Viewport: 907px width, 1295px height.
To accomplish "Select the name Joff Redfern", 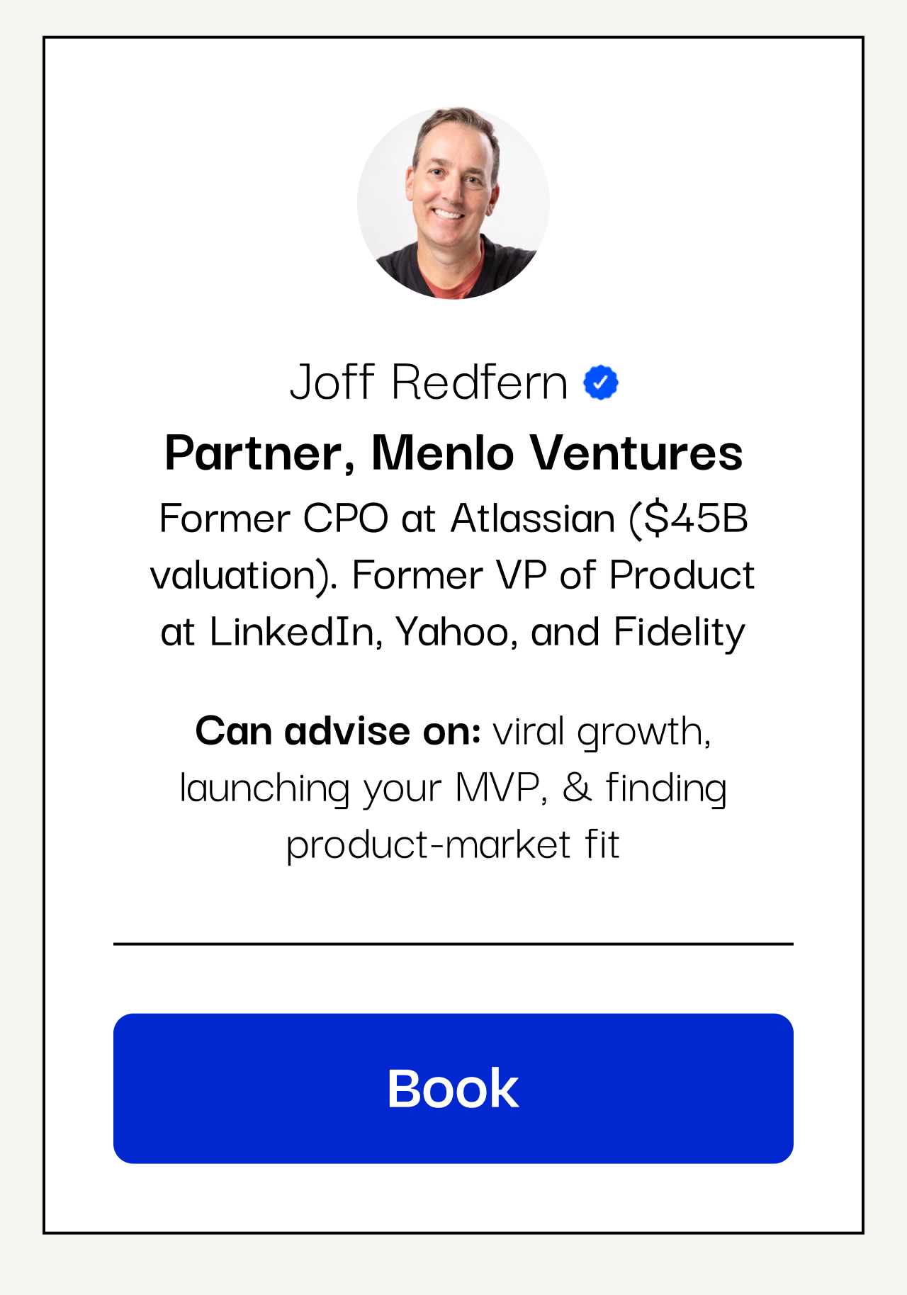I will click(429, 383).
